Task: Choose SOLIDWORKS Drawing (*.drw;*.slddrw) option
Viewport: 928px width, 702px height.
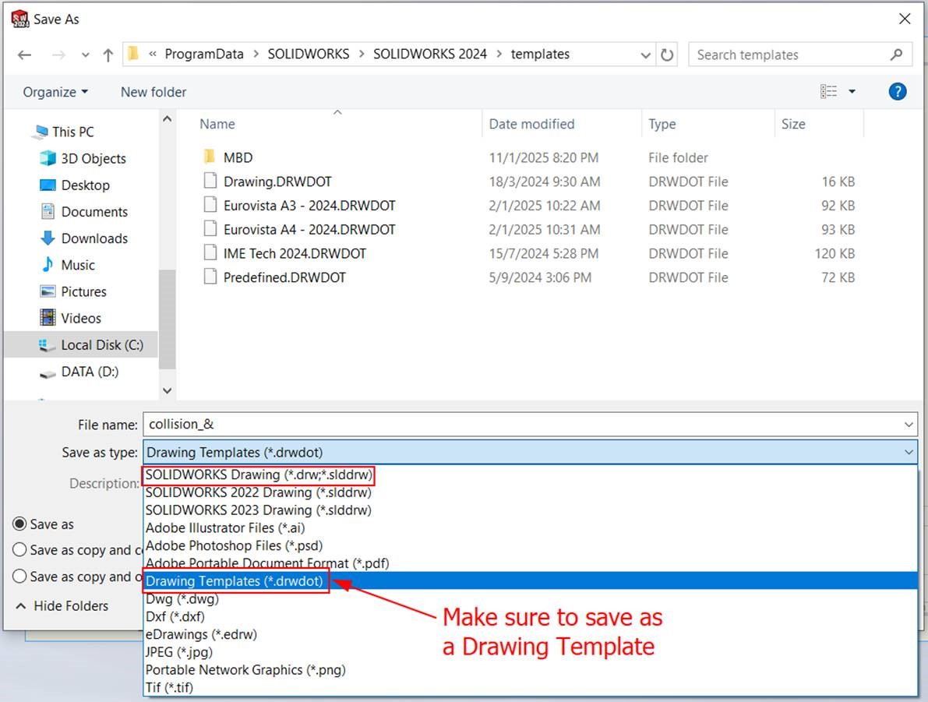Action: coord(259,474)
